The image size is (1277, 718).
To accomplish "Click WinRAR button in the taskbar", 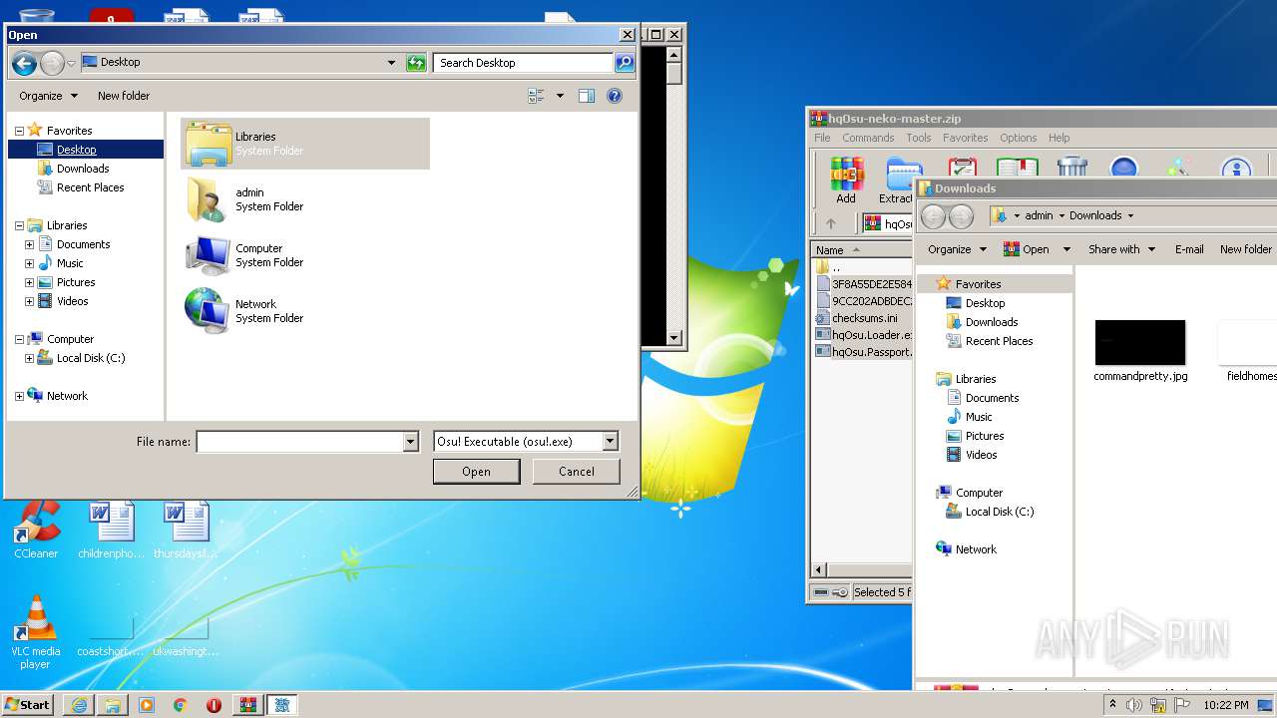I will [247, 704].
